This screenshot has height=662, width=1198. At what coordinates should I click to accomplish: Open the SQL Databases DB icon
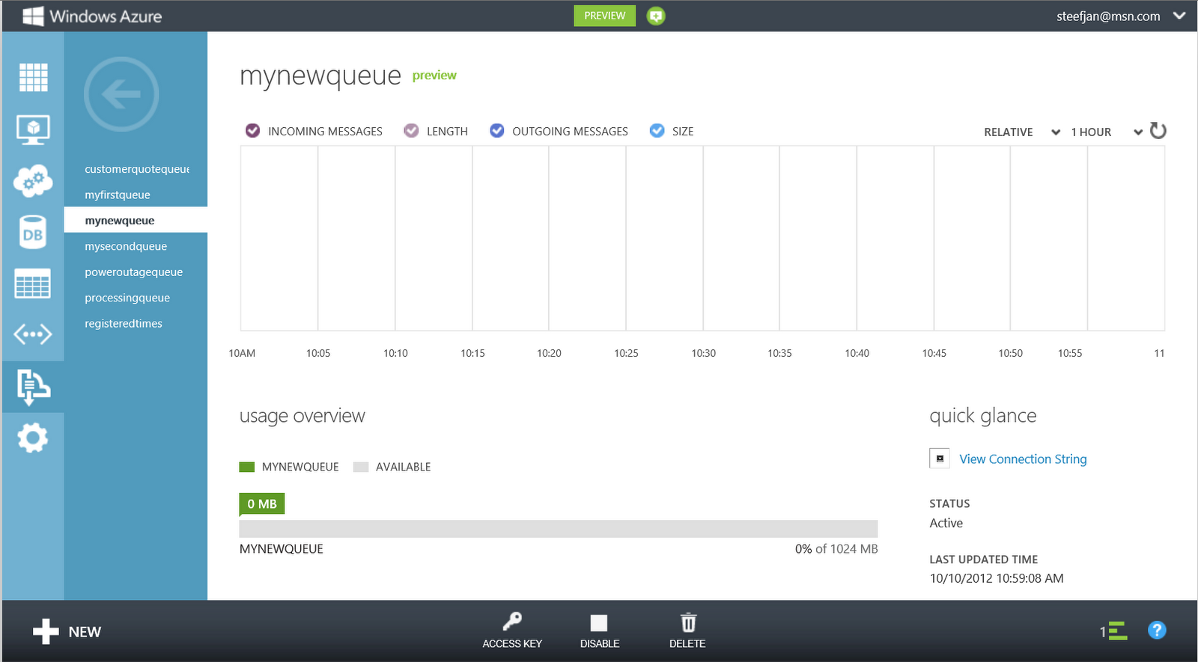33,233
